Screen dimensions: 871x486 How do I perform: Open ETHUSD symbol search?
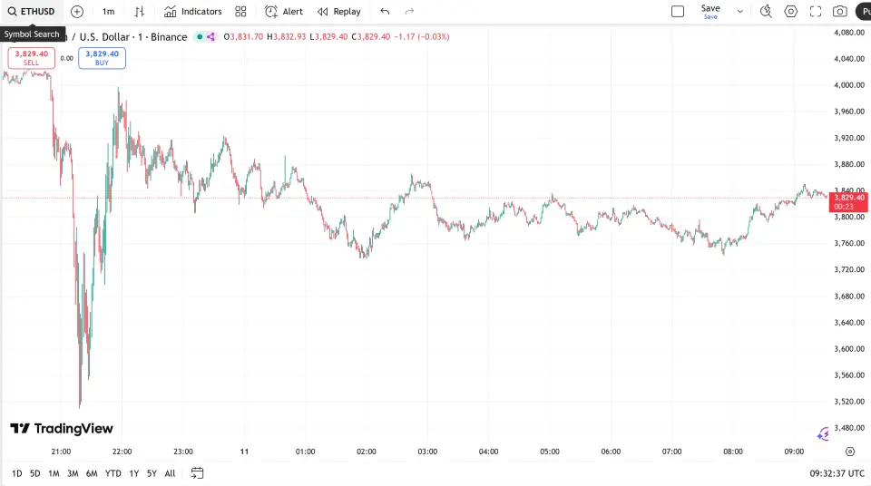32,12
